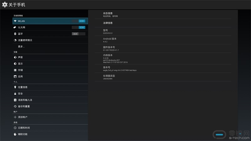The height and width of the screenshot is (141, 251).
Task: Click the security (安全) lock icon
Action: [x=15, y=94]
